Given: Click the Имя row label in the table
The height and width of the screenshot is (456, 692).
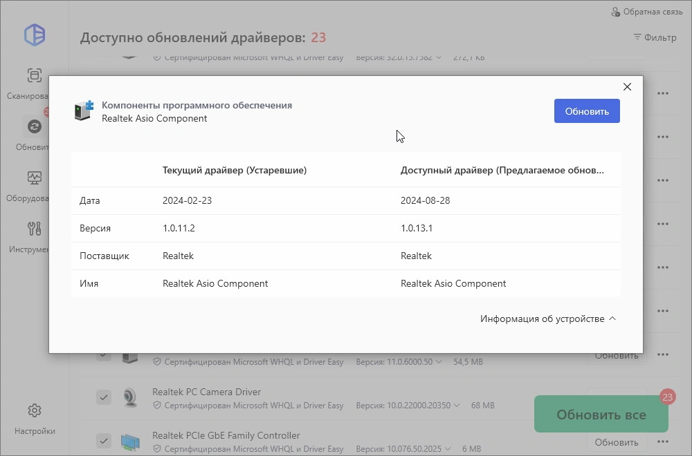Looking at the screenshot, I should pyautogui.click(x=89, y=283).
